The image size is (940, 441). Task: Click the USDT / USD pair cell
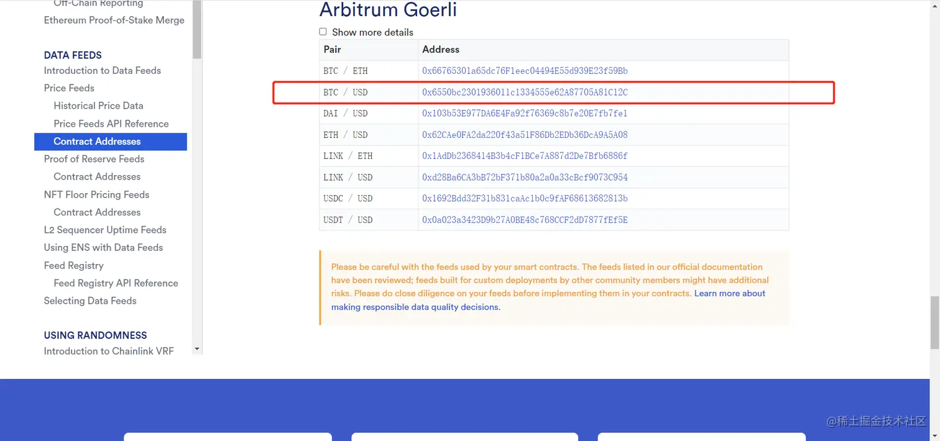tap(369, 220)
